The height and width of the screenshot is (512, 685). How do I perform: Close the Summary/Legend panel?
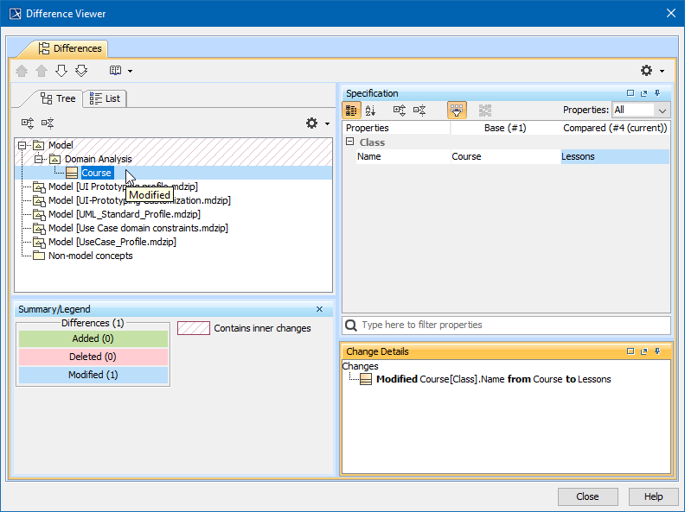click(319, 309)
